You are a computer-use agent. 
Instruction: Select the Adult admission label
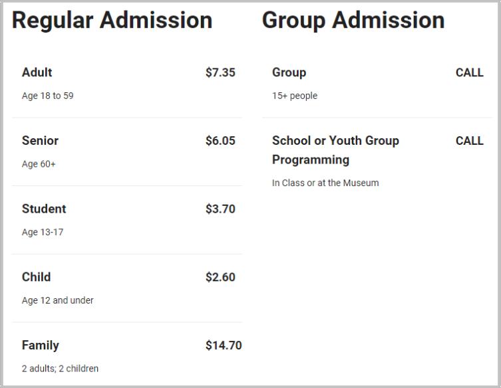[37, 72]
